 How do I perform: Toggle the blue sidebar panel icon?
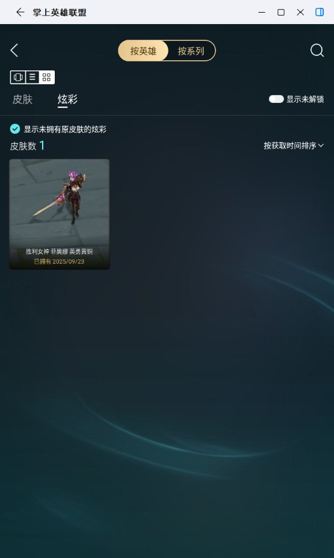click(x=320, y=12)
